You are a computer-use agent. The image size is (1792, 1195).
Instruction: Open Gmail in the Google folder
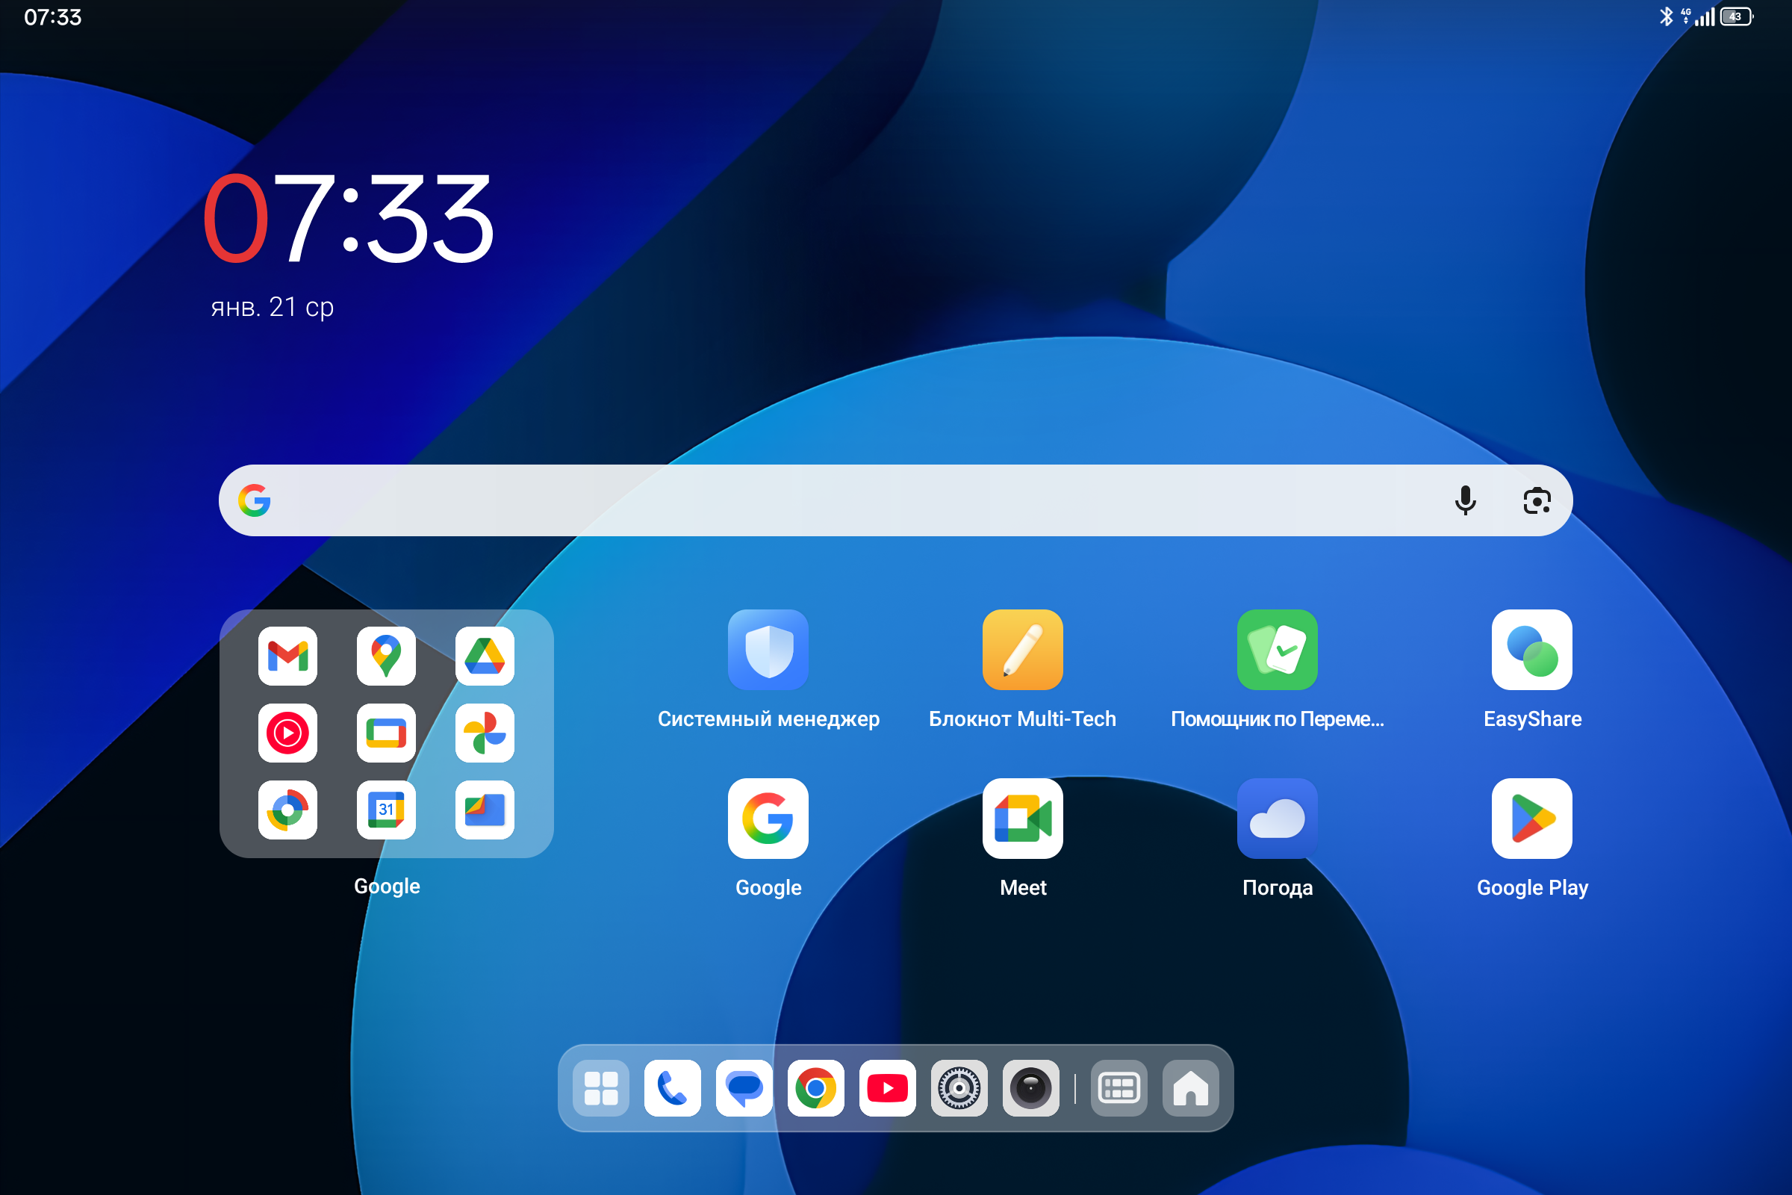[x=287, y=657]
